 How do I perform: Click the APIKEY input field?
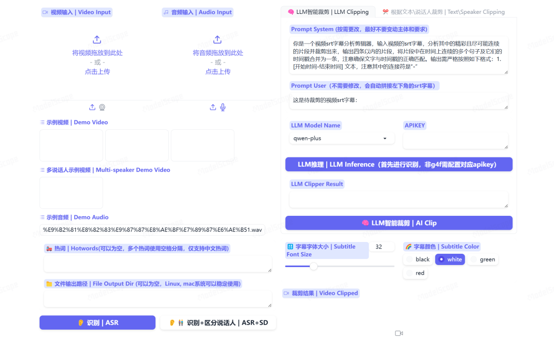pos(456,140)
